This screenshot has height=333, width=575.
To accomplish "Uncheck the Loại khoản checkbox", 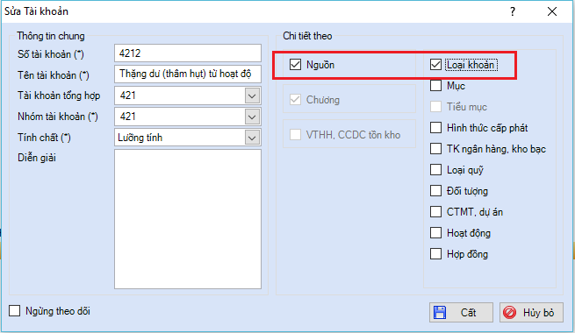I will [435, 65].
